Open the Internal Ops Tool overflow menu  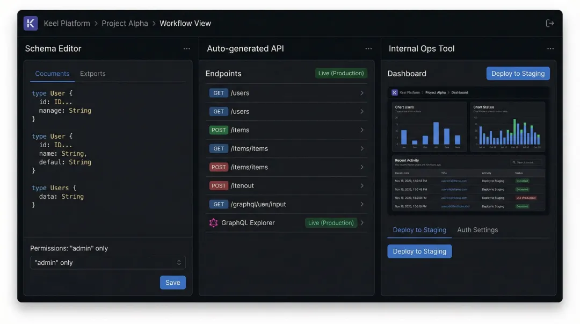[550, 48]
